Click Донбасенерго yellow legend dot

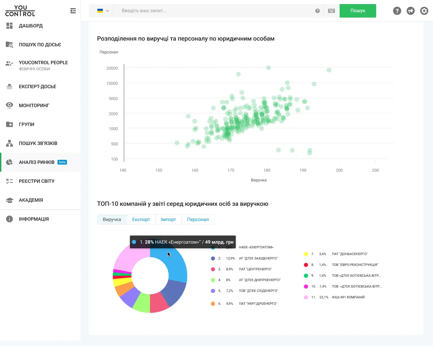[306, 254]
